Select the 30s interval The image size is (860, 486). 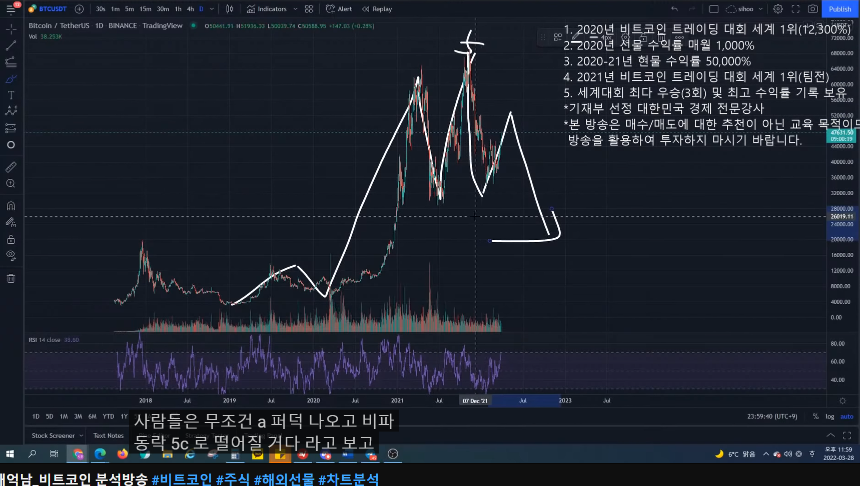pos(101,9)
